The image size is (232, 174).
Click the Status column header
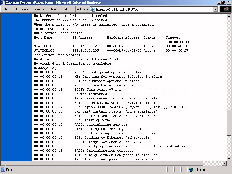pyautogui.click(x=150, y=37)
